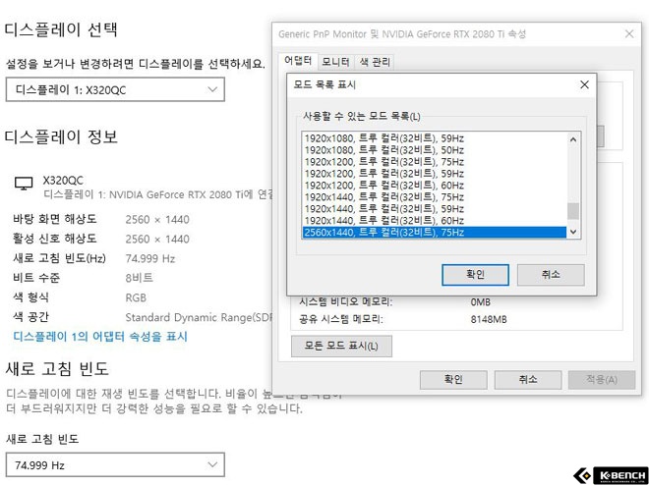Select 2560x1440 75Hz highlighted mode
This screenshot has height=485, width=649.
pyautogui.click(x=435, y=232)
